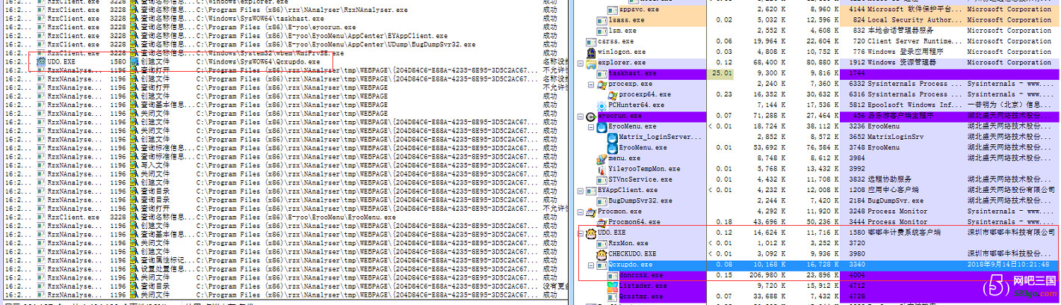This screenshot has width=1061, height=305.
Task: Click the procexp64.exe process icon
Action: point(612,95)
